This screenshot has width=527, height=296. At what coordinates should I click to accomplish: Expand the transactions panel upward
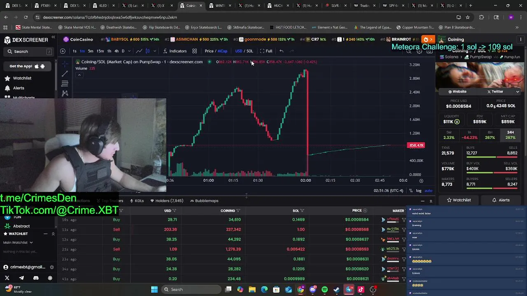point(431,201)
